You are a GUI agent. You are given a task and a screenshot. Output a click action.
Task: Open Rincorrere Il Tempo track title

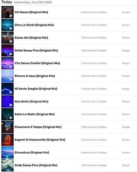(38, 127)
